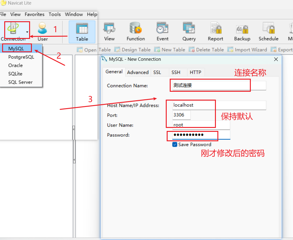
Task: Click the MySQL dolphin icon in the dialog title
Action: click(104, 59)
